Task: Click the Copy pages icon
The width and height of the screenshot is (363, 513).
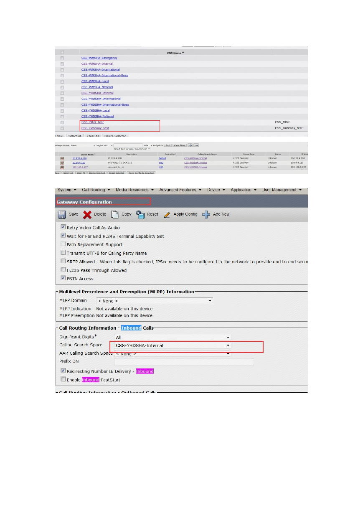Action: (x=115, y=214)
